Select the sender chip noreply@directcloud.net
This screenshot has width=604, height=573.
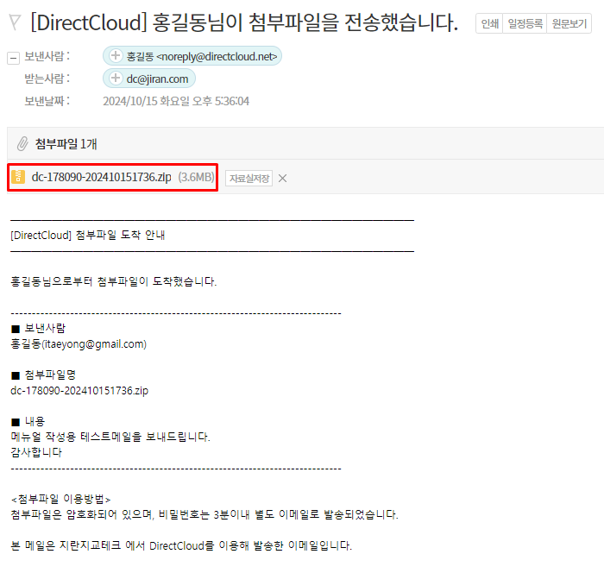click(203, 57)
